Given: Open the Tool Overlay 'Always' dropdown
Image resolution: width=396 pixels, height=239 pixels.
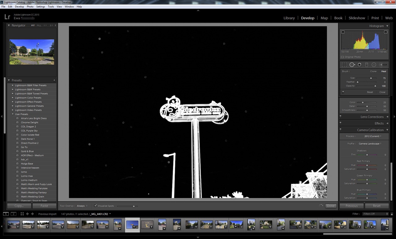Looking at the screenshot, I should click(x=82, y=206).
